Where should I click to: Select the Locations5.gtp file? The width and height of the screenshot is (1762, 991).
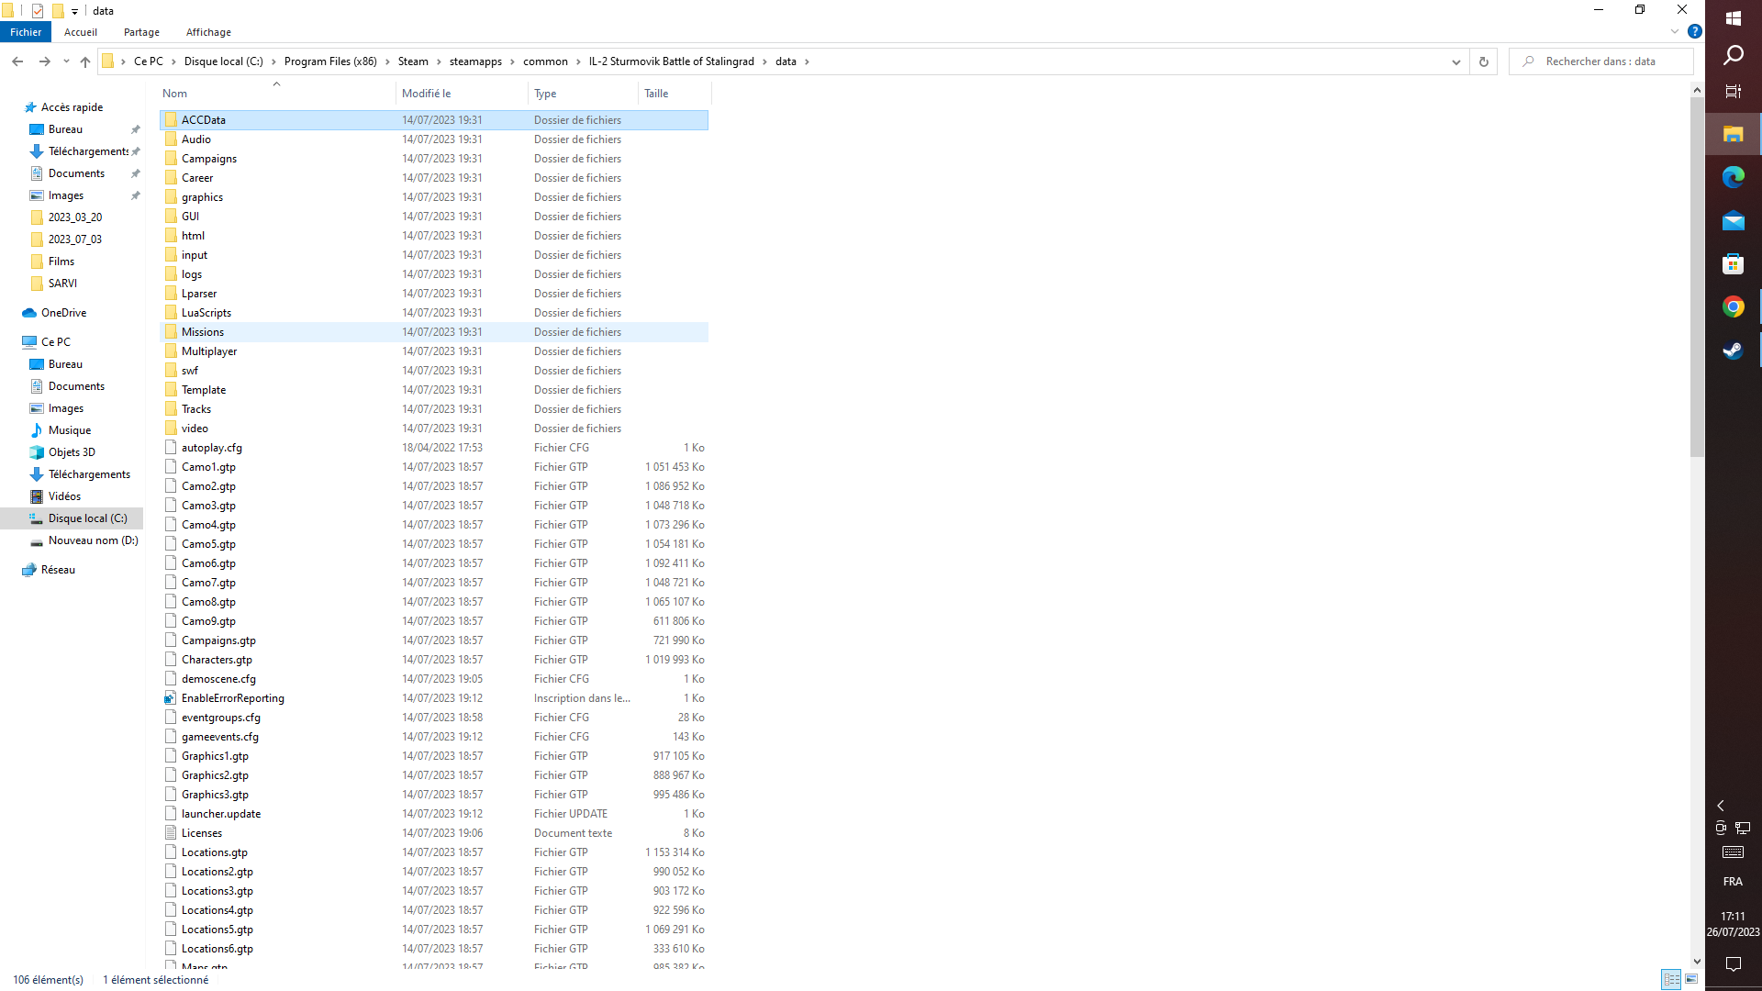click(434, 930)
